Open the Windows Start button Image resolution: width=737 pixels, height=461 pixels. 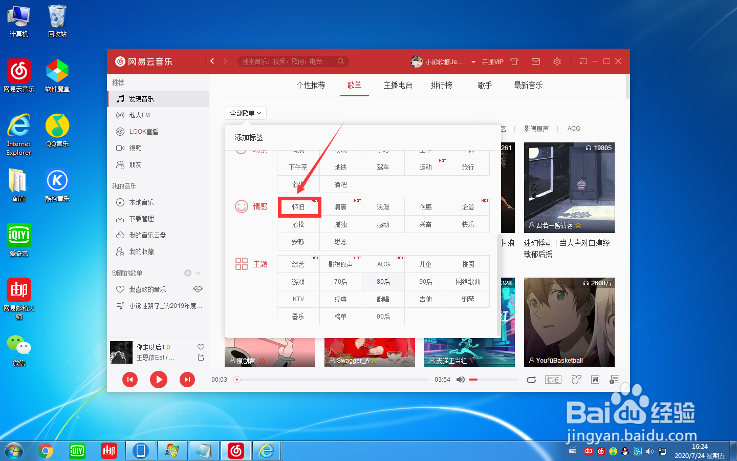(x=14, y=451)
